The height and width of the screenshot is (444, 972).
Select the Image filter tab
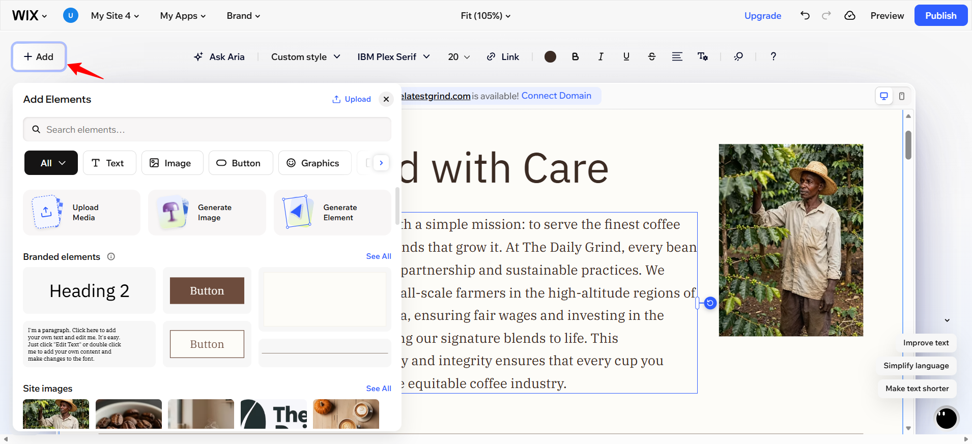pyautogui.click(x=172, y=163)
